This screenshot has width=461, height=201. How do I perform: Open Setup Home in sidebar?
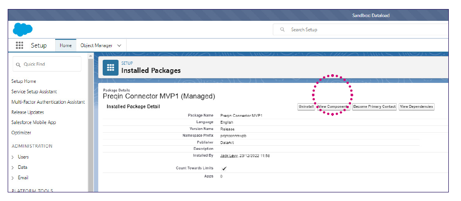click(x=24, y=81)
